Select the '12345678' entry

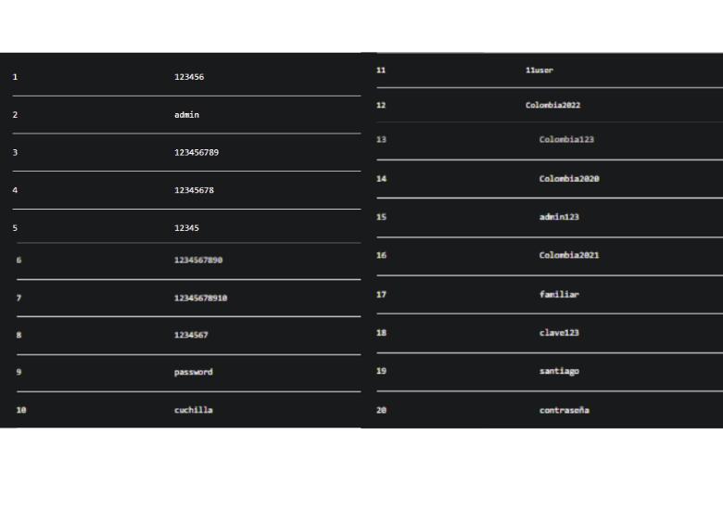(194, 190)
